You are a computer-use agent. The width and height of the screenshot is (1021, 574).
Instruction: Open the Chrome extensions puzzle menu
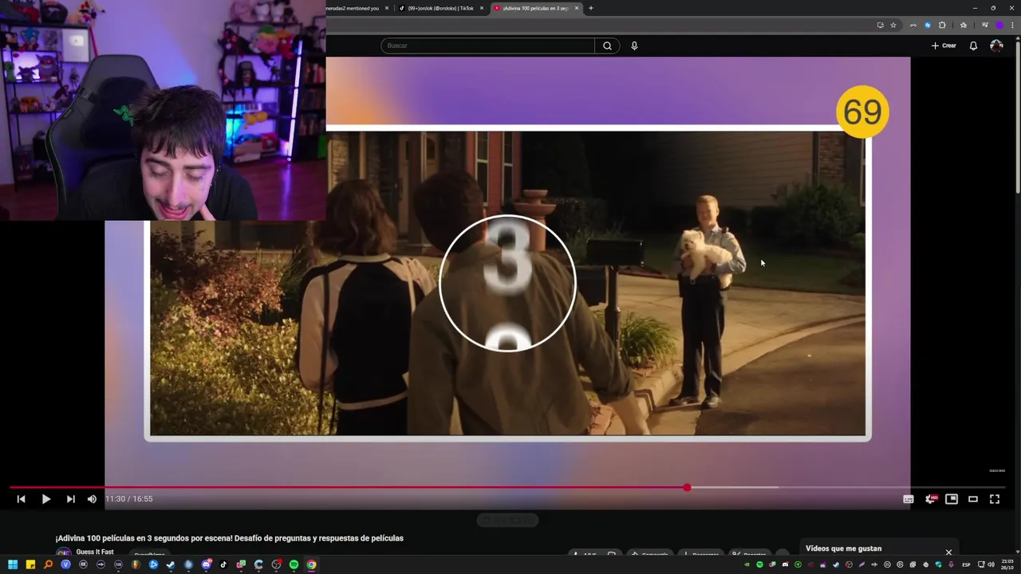(942, 25)
